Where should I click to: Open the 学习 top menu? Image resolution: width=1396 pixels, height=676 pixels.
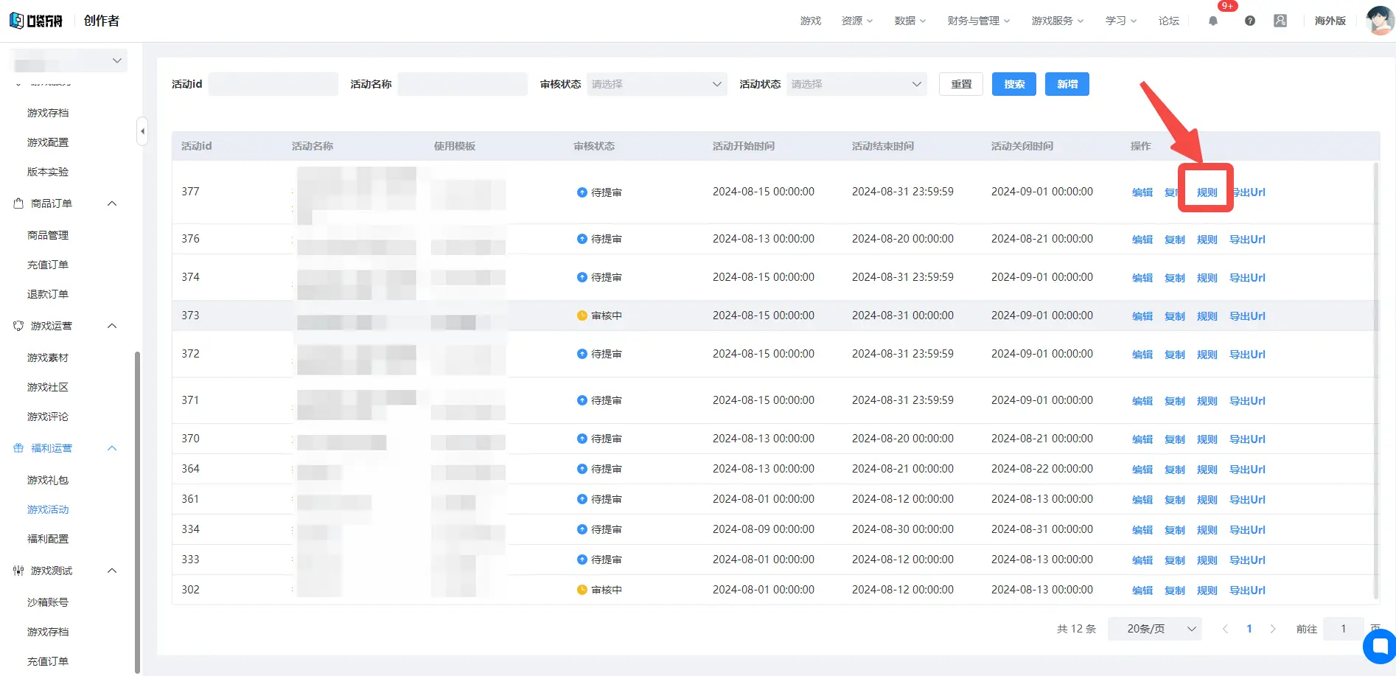point(1121,21)
